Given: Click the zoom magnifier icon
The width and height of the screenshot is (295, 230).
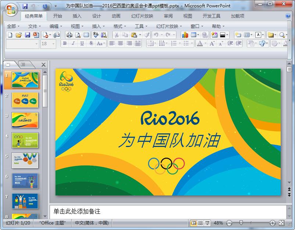Looking at the screenshot, I should (282, 35).
